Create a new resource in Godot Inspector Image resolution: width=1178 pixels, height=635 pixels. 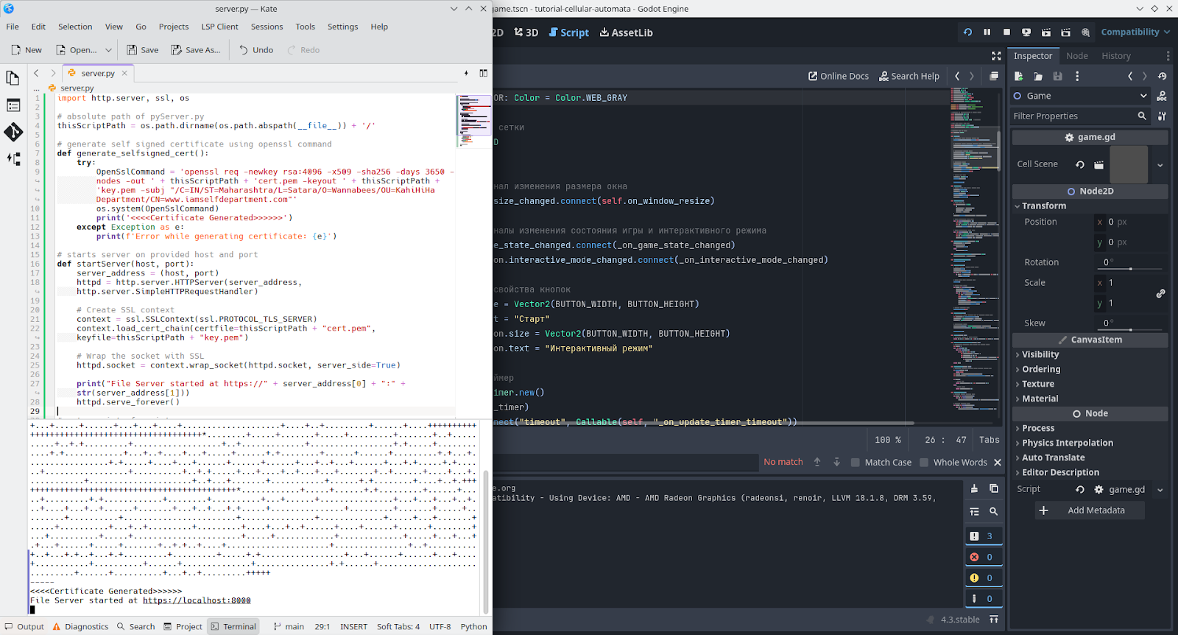[1019, 76]
